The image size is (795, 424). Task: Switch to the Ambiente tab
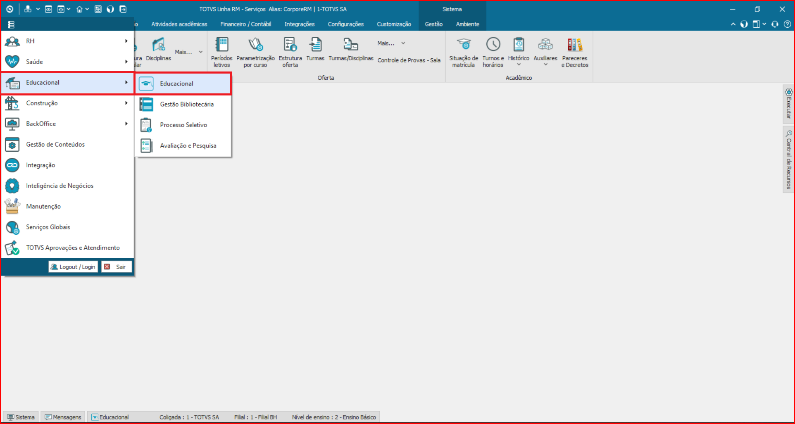(x=468, y=24)
